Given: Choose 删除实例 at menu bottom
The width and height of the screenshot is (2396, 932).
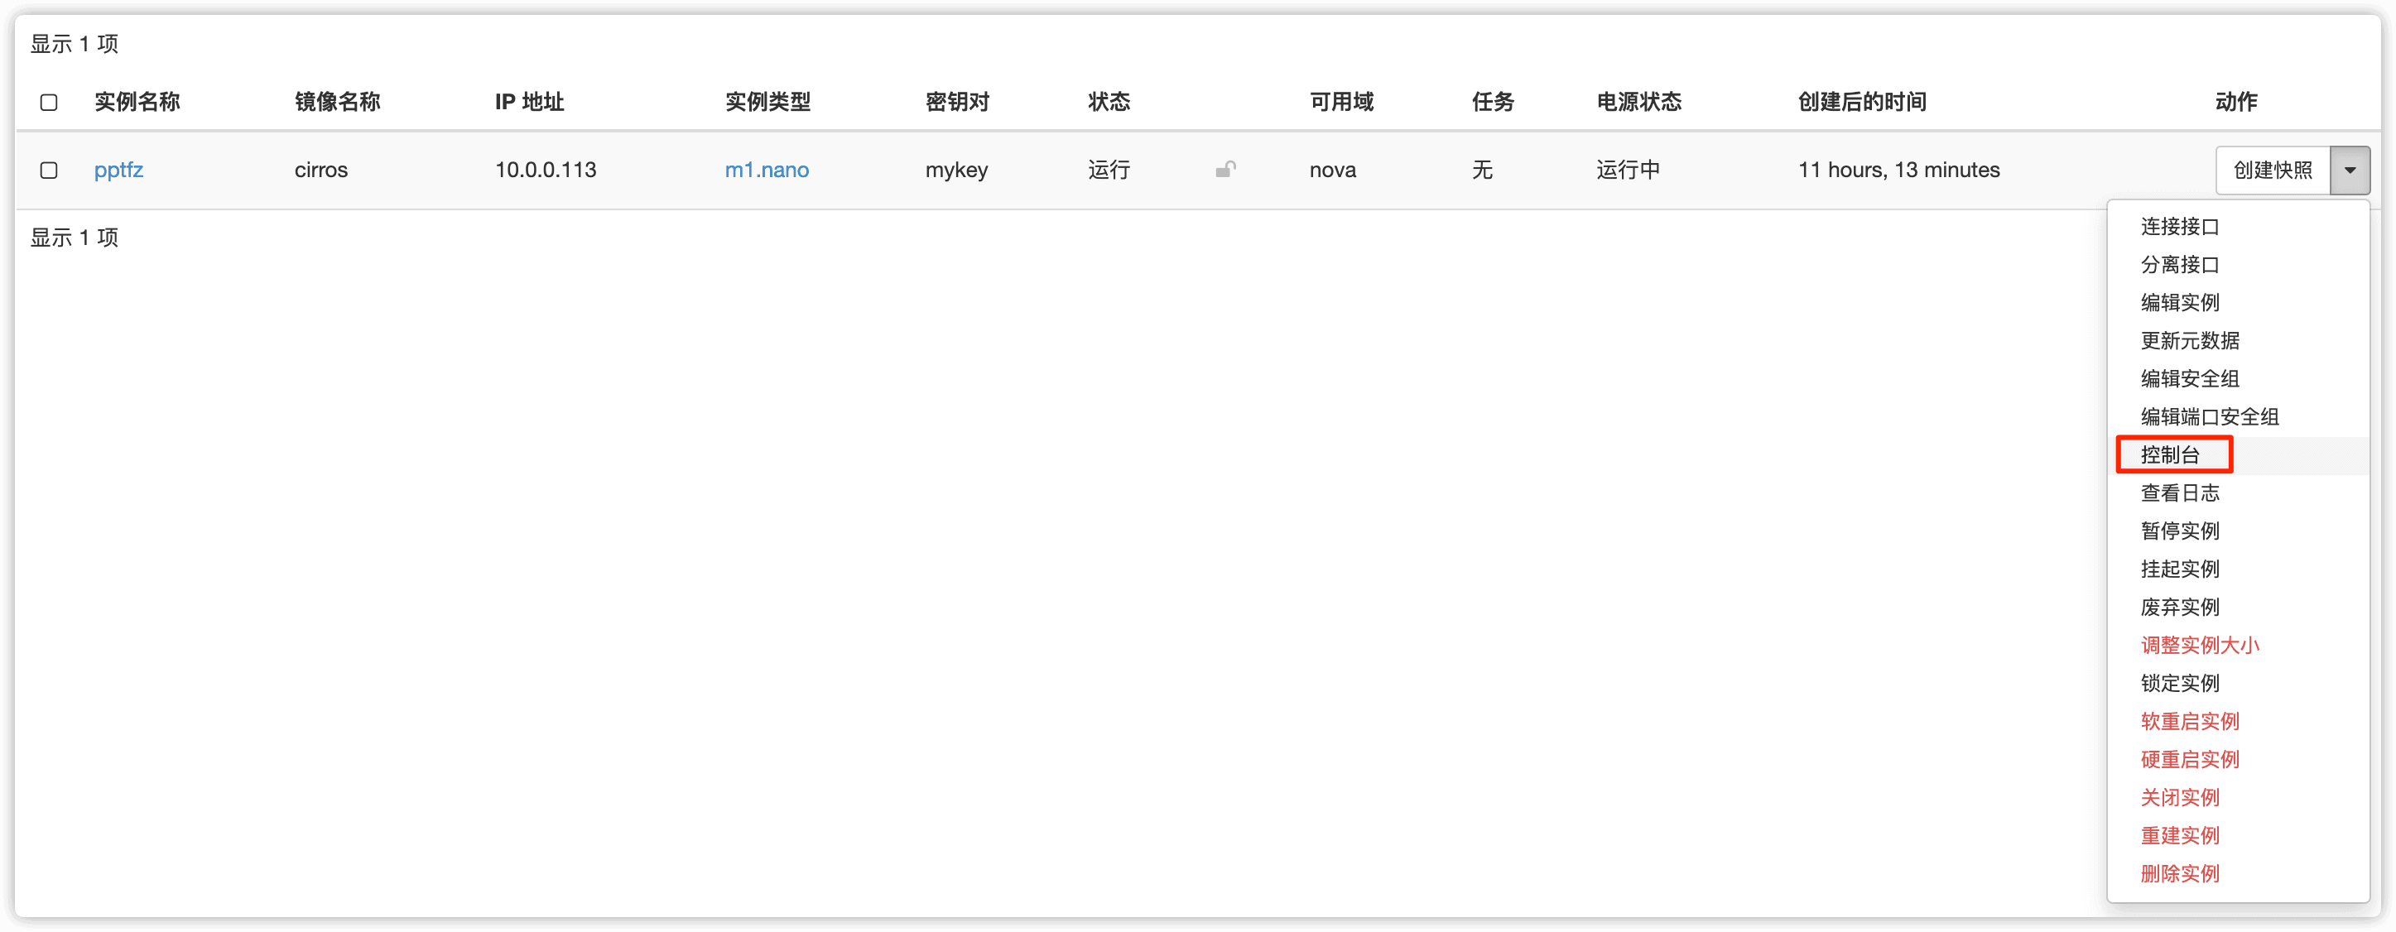Looking at the screenshot, I should coord(2179,874).
